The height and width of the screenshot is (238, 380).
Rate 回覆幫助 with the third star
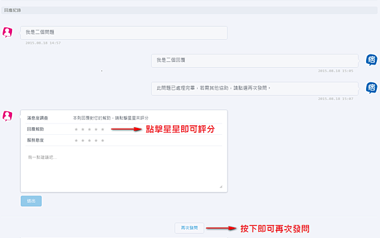click(x=89, y=129)
